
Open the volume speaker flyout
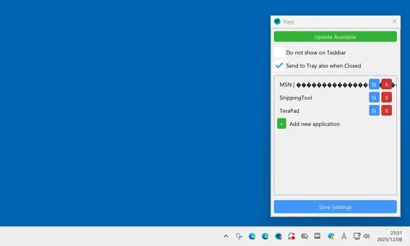click(x=367, y=236)
